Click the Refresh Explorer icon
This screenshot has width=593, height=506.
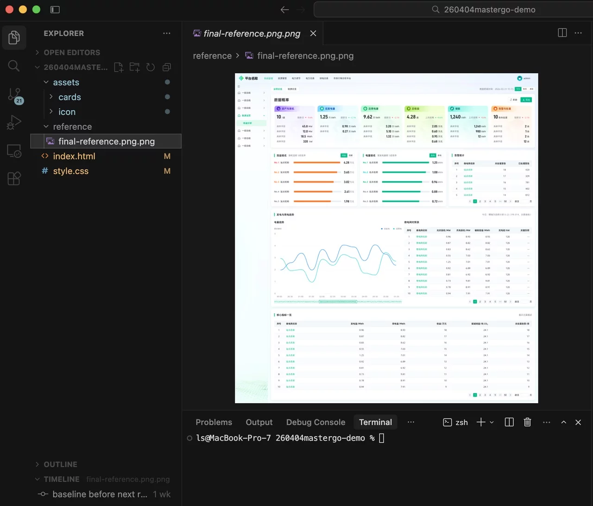[151, 67]
